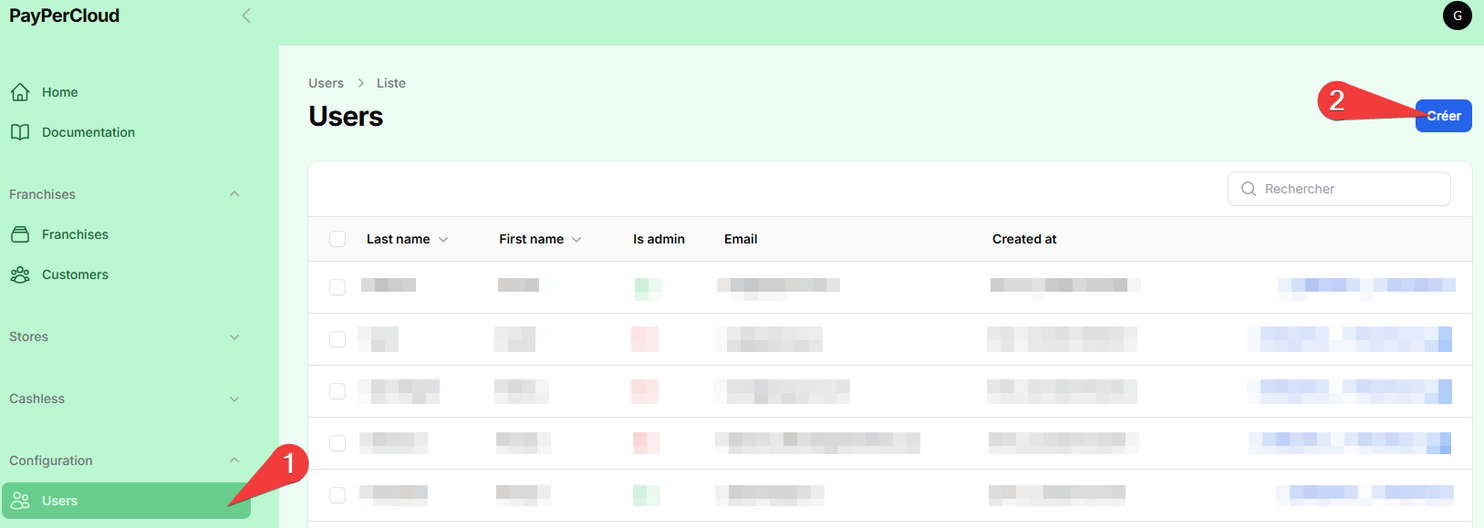1484x528 pixels.
Task: Click the Créer button
Action: pyautogui.click(x=1443, y=116)
